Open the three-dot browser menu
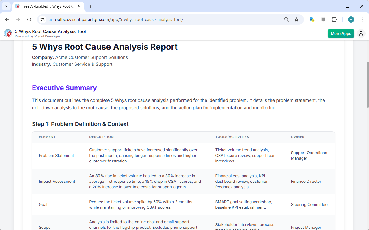 click(x=362, y=19)
